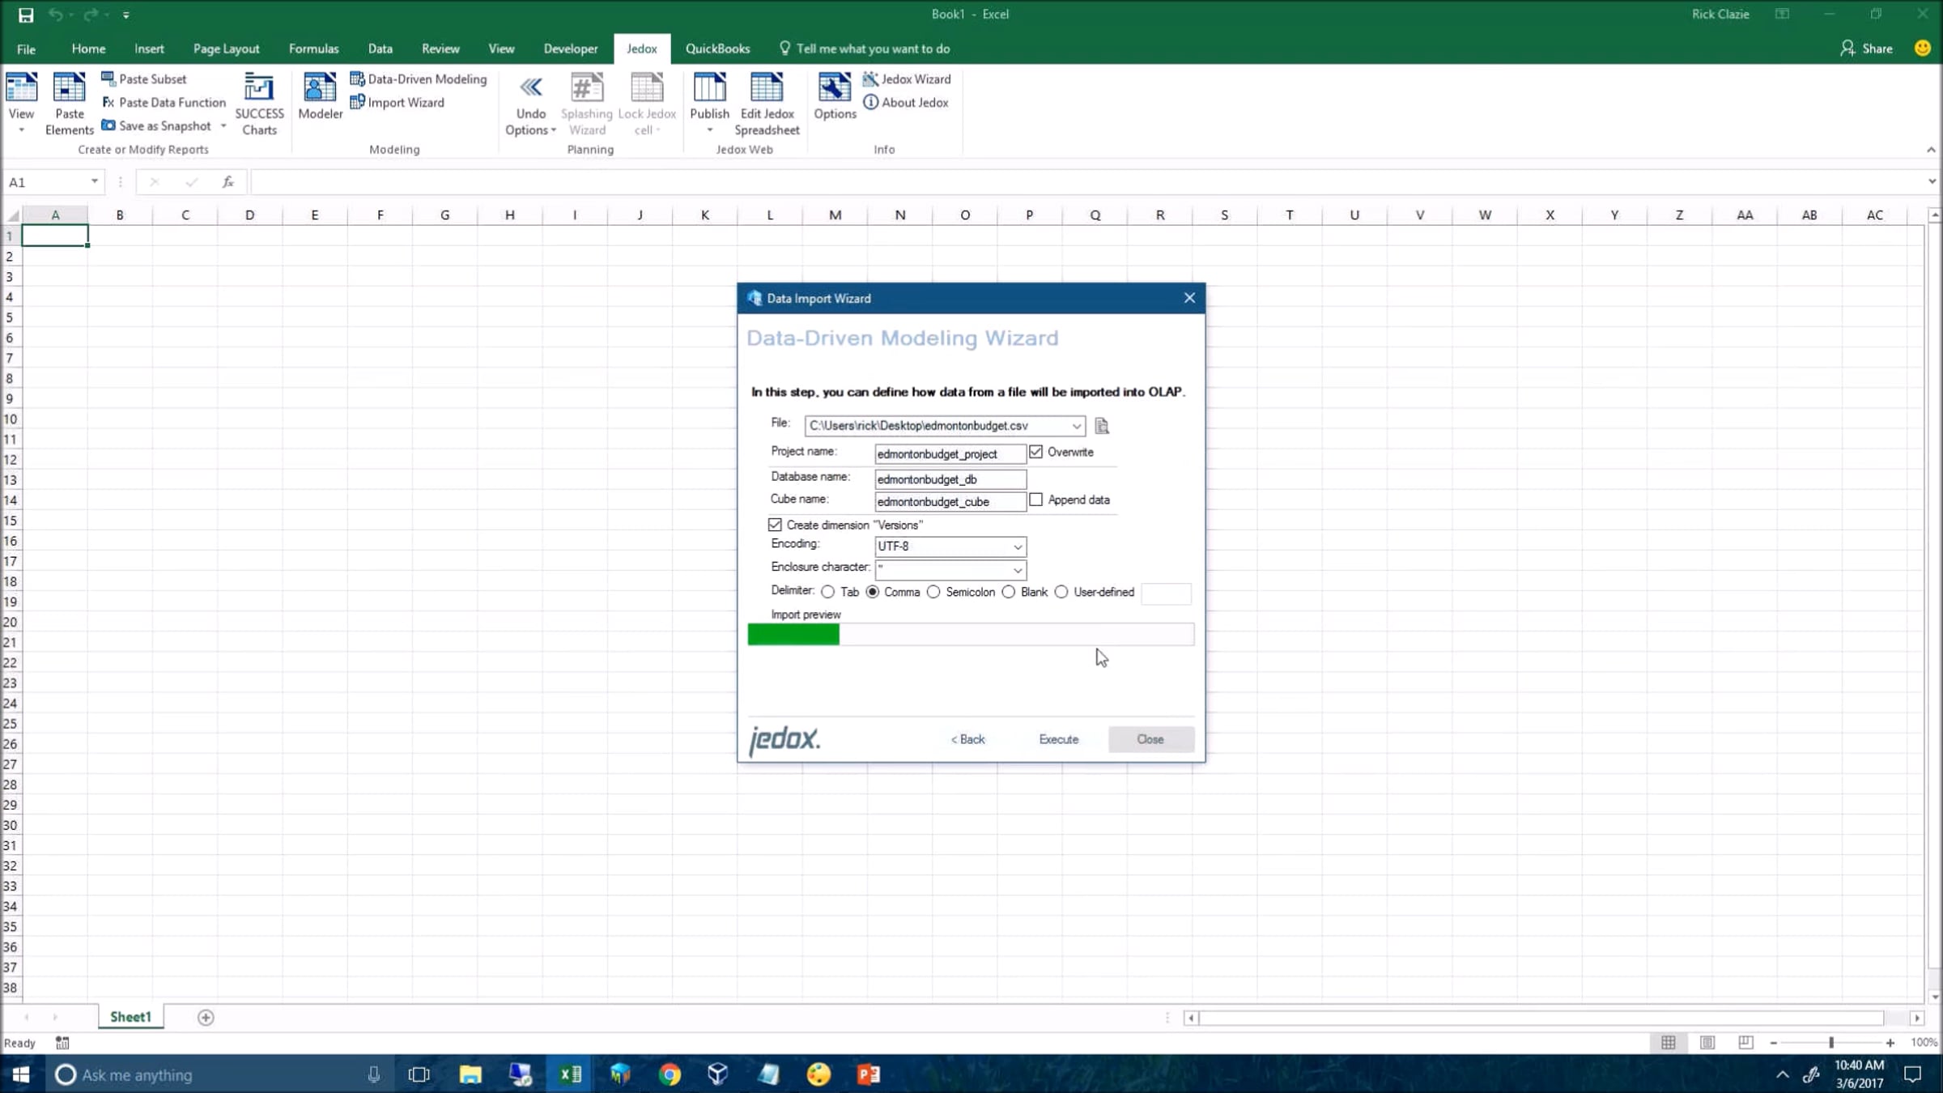Click Paste Subset in ribbon
Screen dimensions: 1943x1093
click(144, 79)
